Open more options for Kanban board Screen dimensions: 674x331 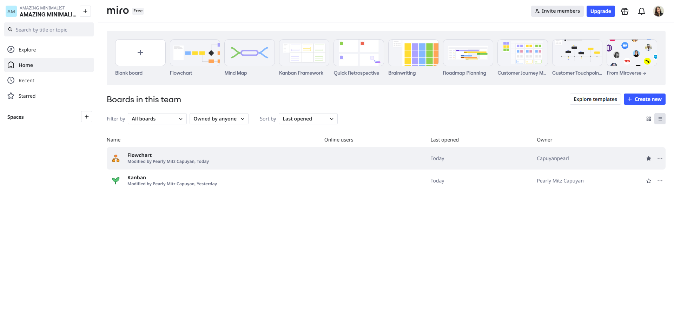point(660,181)
